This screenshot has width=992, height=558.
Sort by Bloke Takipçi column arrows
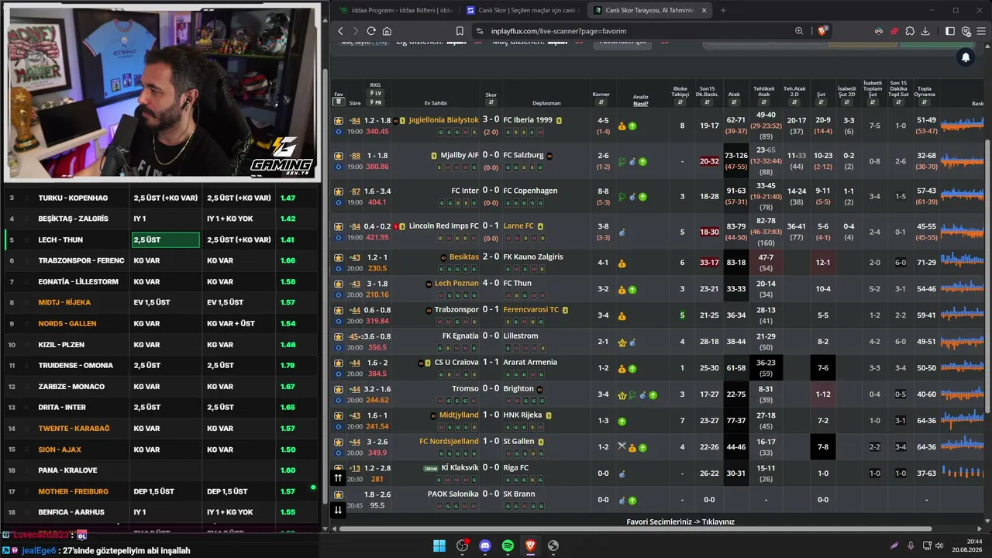tap(680, 102)
